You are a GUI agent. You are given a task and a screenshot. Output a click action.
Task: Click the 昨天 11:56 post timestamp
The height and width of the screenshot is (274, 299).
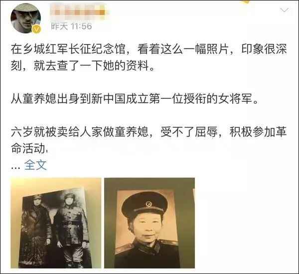[x=71, y=26]
